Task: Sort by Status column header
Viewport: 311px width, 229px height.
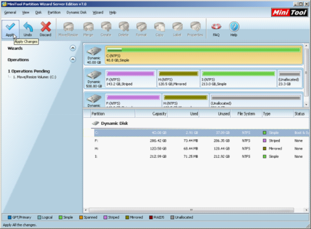Action: point(301,114)
